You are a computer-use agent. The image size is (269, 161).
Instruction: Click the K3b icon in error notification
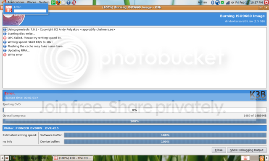(x=8, y=9)
